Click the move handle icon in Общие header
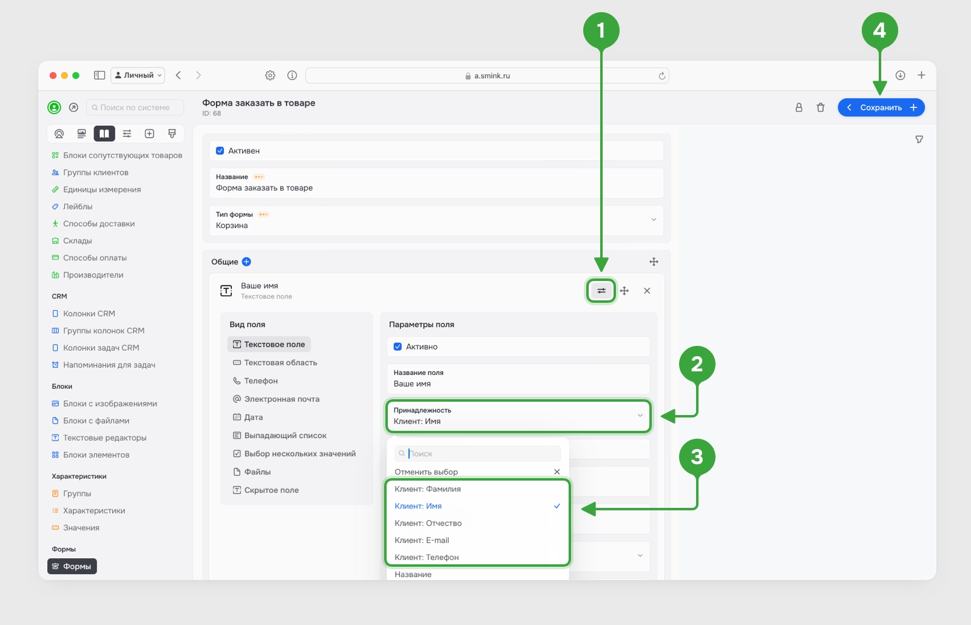This screenshot has width=971, height=625. pos(654,262)
